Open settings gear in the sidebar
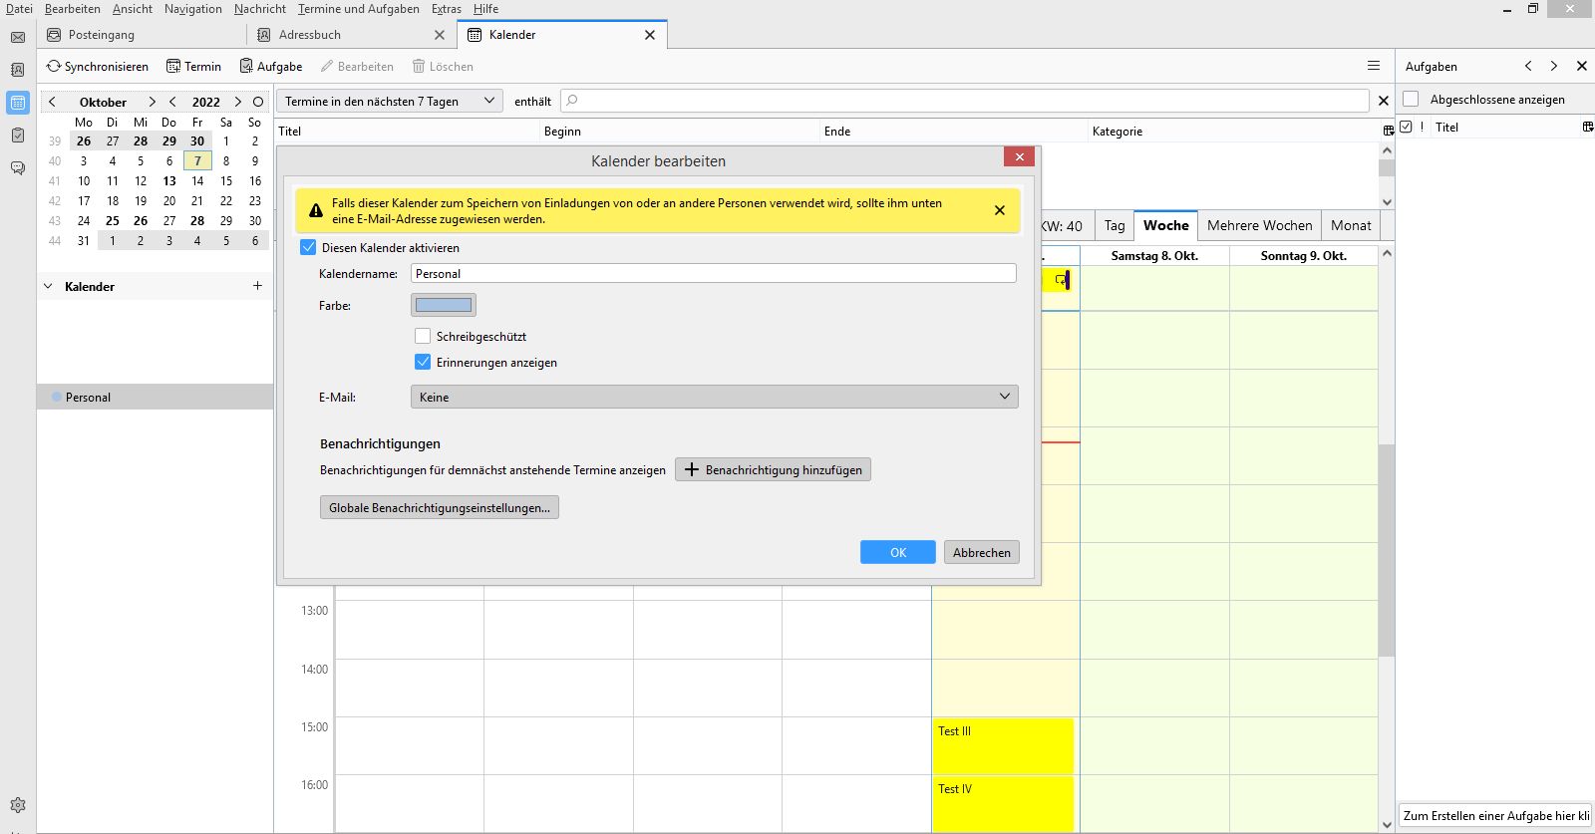This screenshot has height=834, width=1595. click(18, 805)
